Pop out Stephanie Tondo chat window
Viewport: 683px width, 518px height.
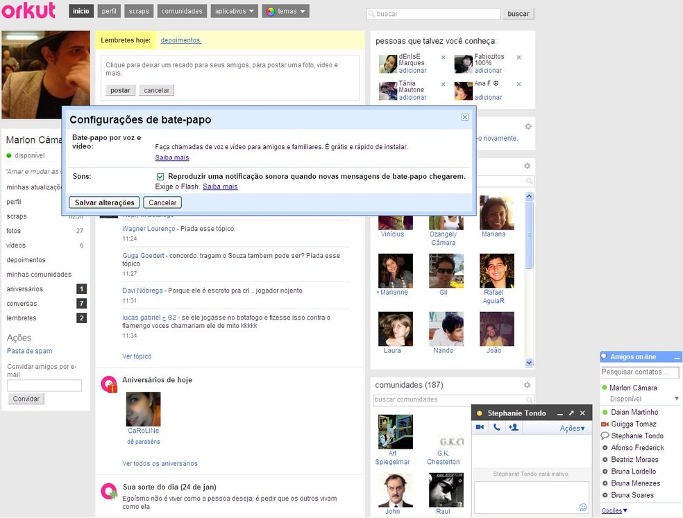click(571, 413)
